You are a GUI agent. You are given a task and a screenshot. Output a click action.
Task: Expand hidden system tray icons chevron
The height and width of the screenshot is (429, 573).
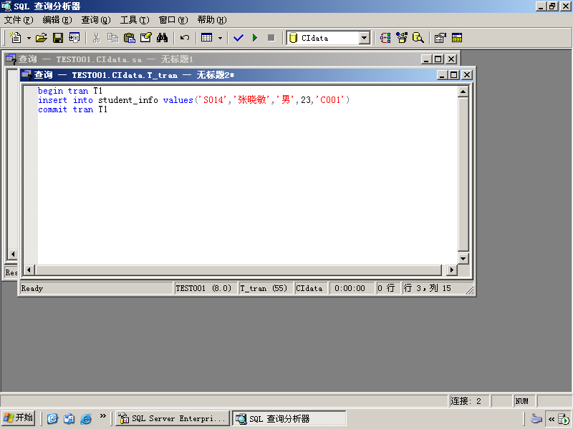point(552,418)
